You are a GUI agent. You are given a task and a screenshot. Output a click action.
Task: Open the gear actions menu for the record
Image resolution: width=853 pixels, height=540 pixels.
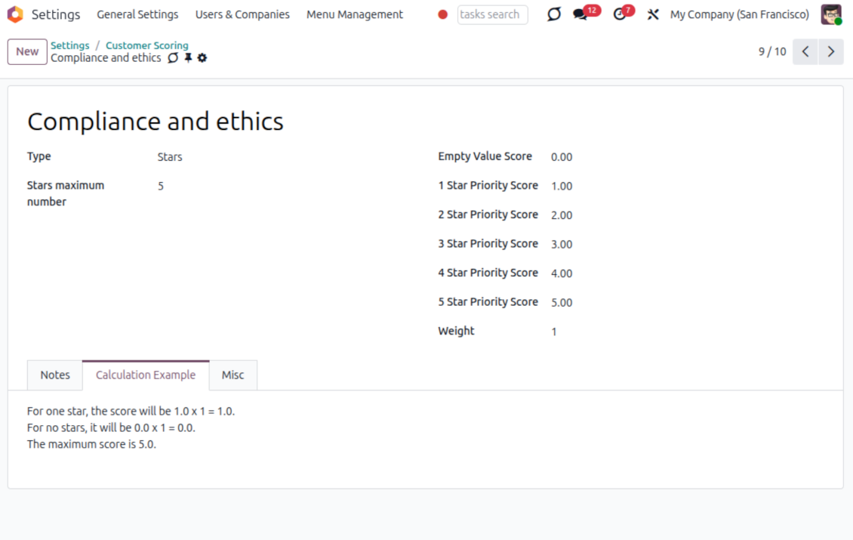(202, 58)
